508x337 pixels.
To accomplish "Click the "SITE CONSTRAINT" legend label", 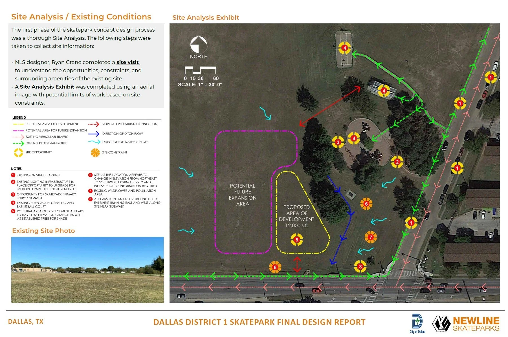I will pos(115,153).
